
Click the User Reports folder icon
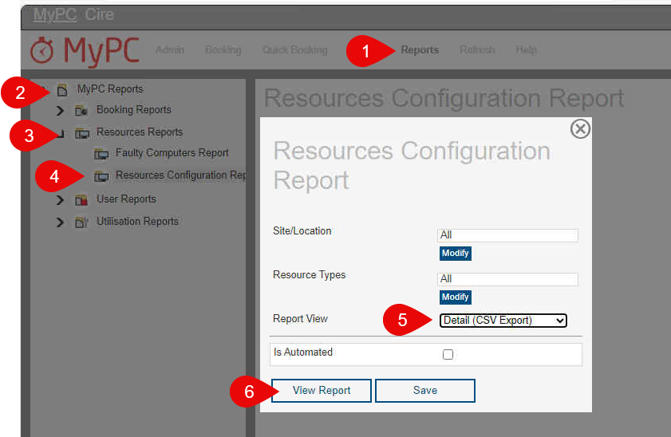tap(81, 199)
